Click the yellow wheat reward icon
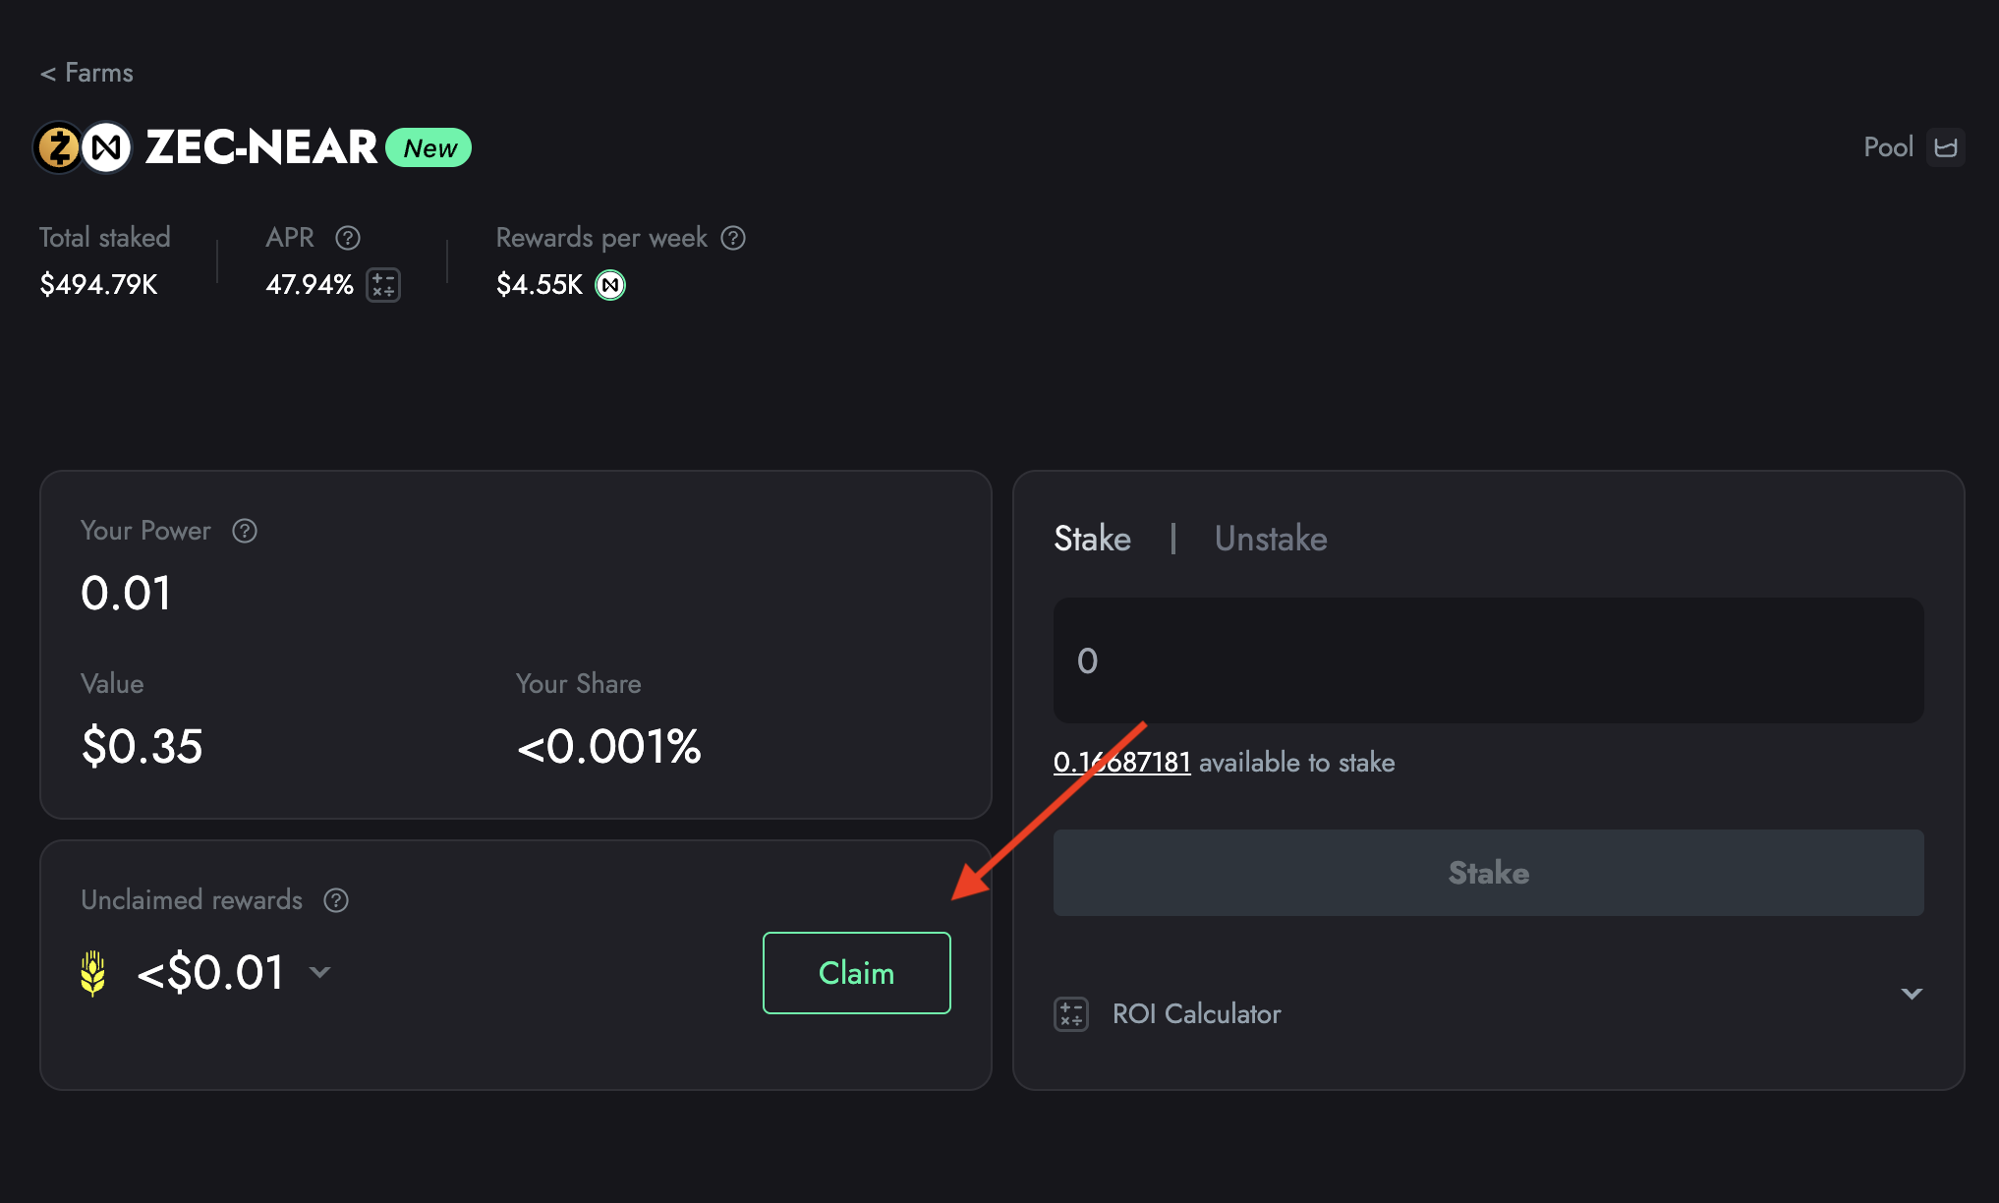 pyautogui.click(x=93, y=973)
